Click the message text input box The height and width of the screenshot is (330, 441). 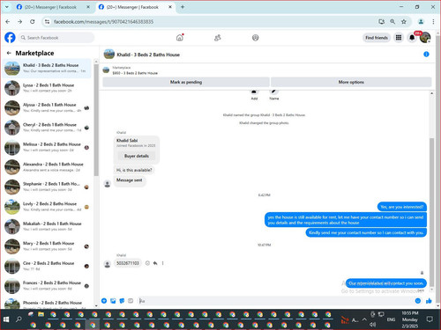click(x=274, y=301)
